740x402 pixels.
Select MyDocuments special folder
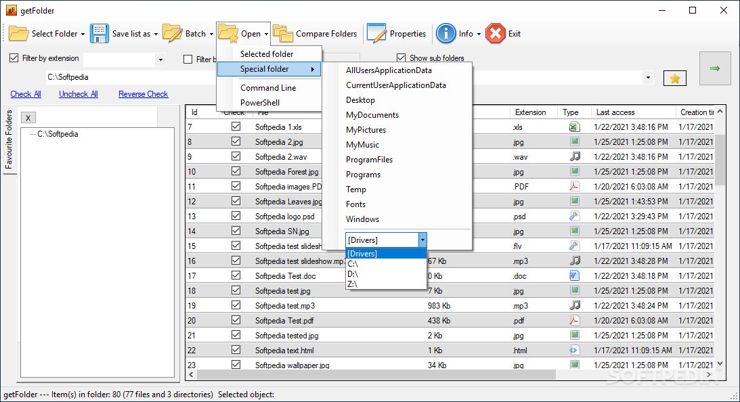click(372, 114)
